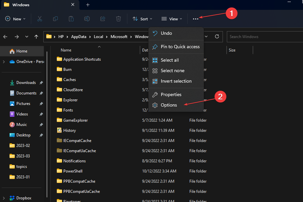Click the Rename icon in toolbar
Screen dimensions: 303x202
87,19
